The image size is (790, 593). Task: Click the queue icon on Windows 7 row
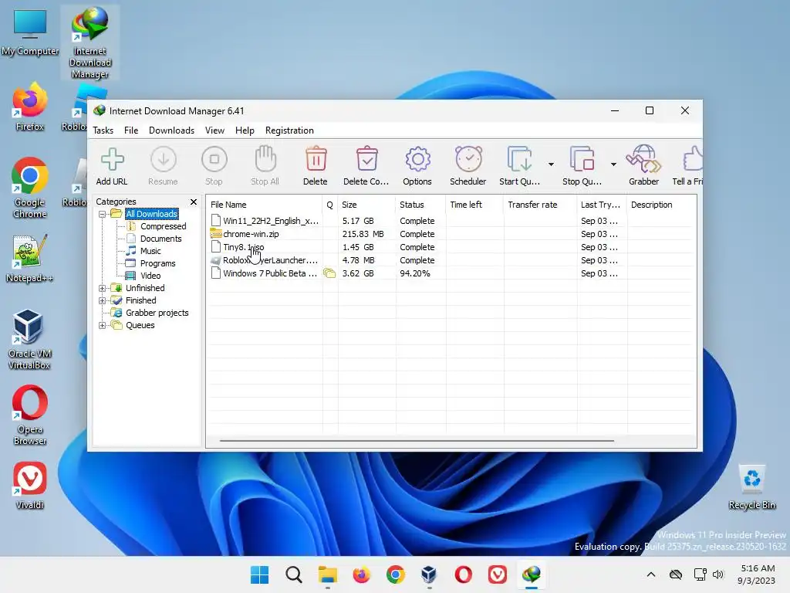[329, 273]
